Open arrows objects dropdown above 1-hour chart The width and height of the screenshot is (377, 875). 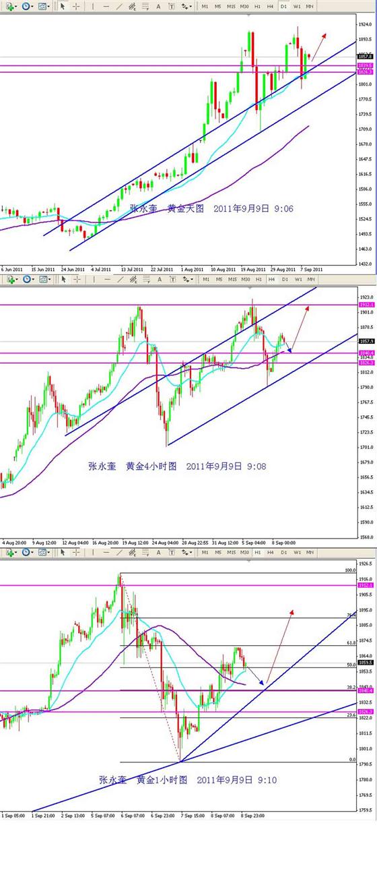[186, 552]
